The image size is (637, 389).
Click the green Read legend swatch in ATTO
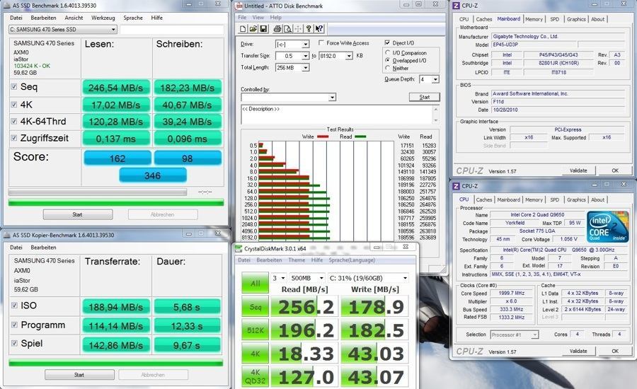click(360, 137)
